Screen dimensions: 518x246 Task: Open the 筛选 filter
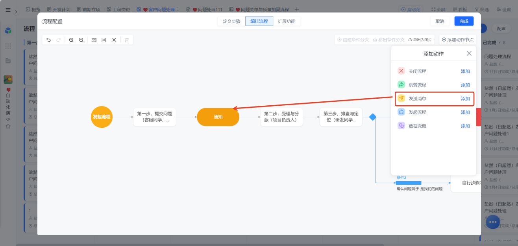coord(482,9)
